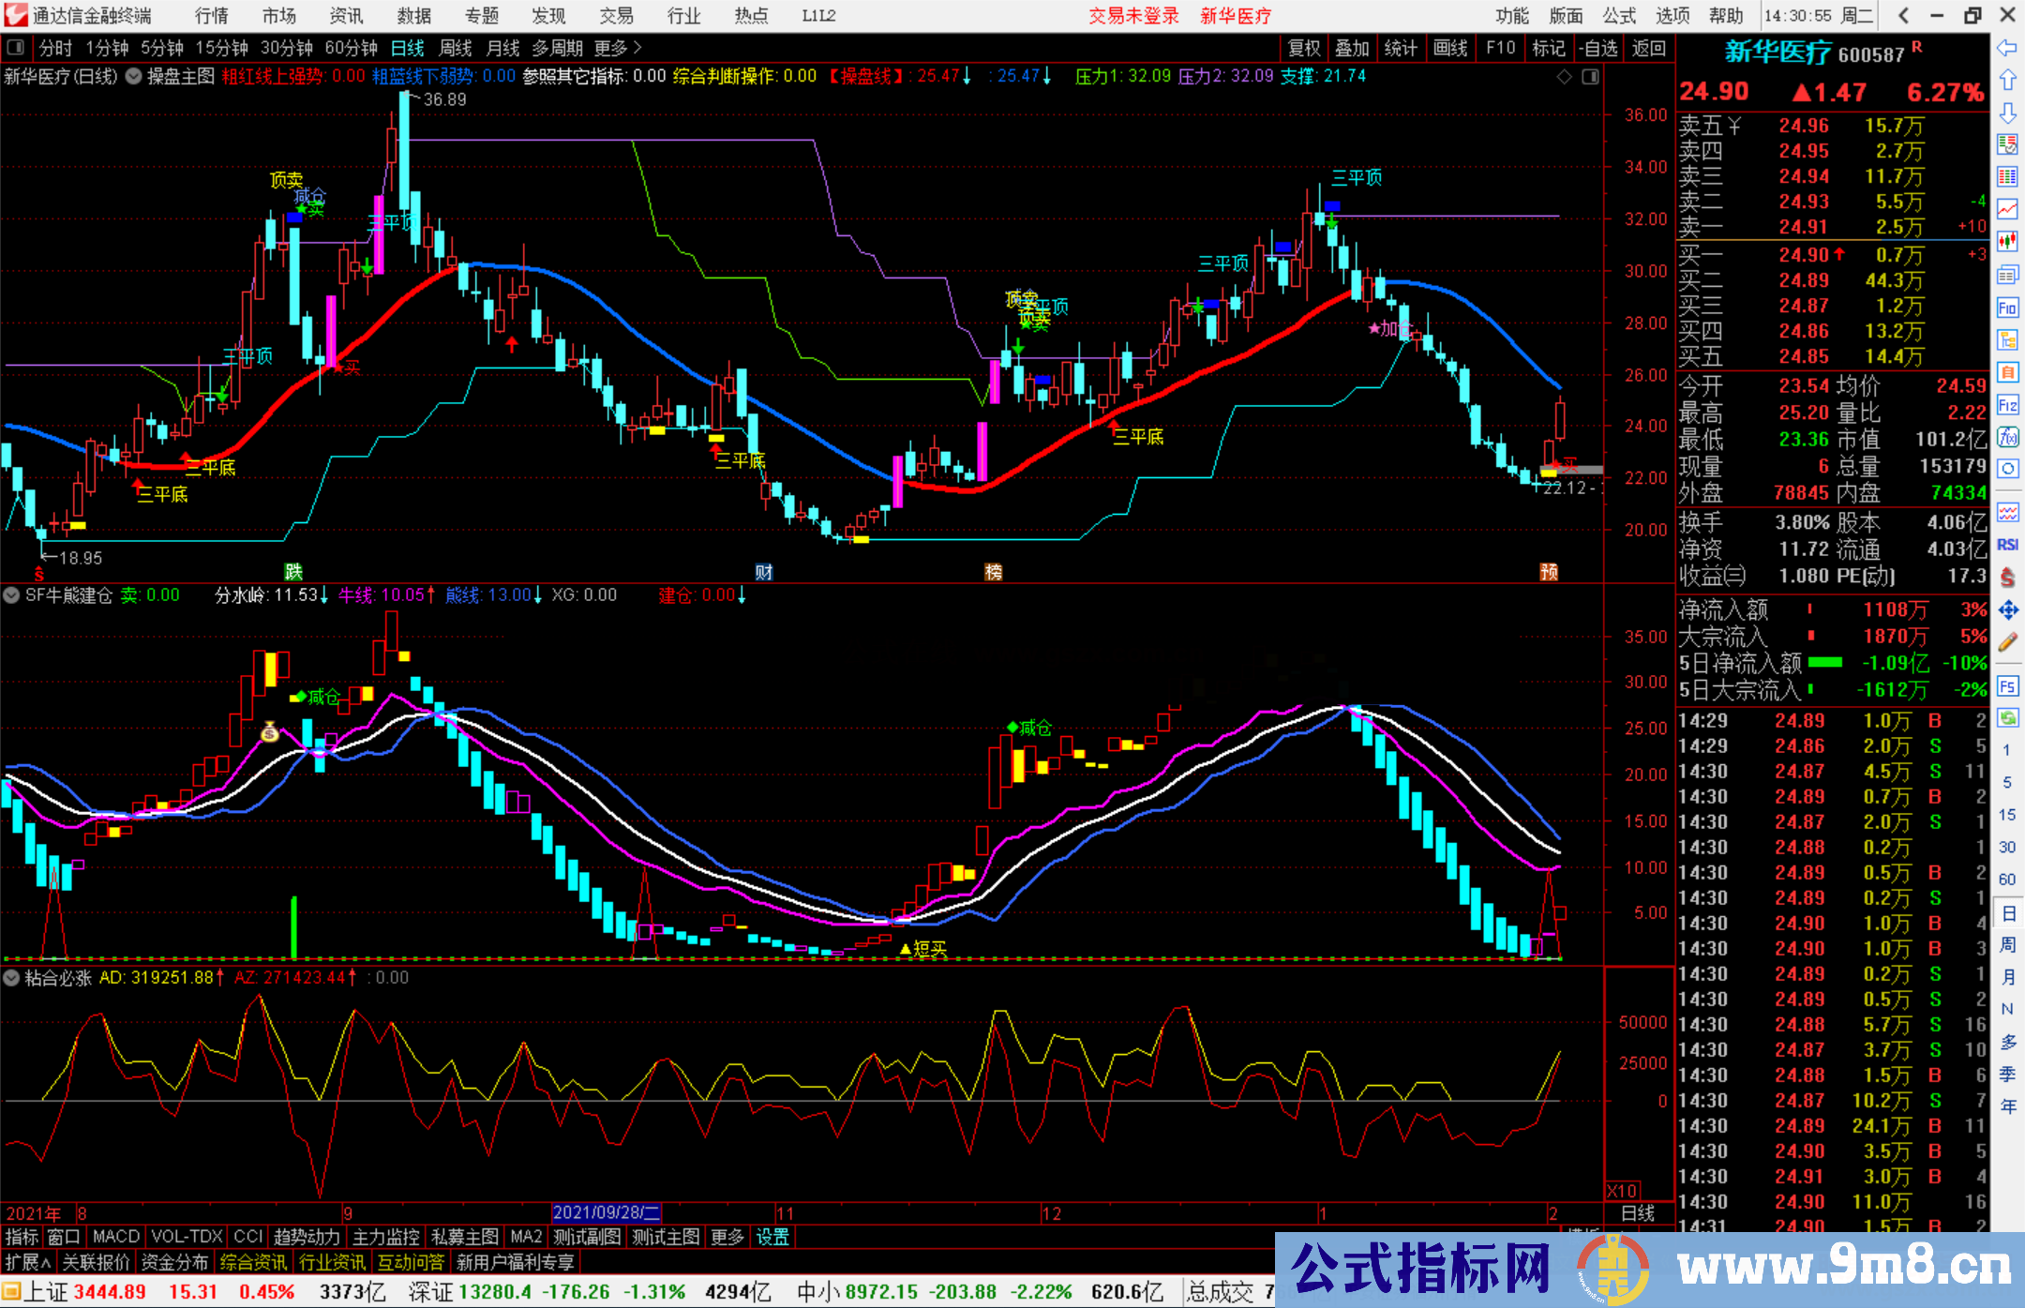Click the back arrow icon in right sidebar
2025x1308 pixels.
[2007, 48]
